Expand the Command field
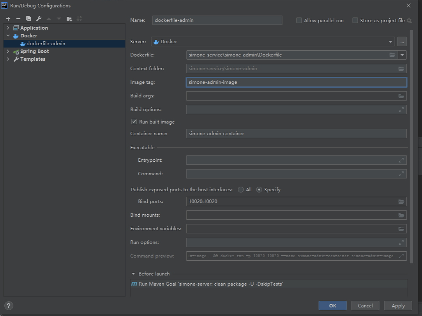This screenshot has width=422, height=316. pos(401,174)
